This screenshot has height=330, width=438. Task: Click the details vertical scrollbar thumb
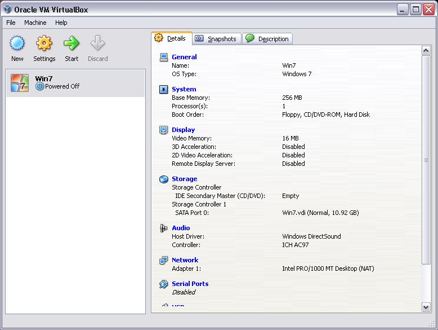426,160
